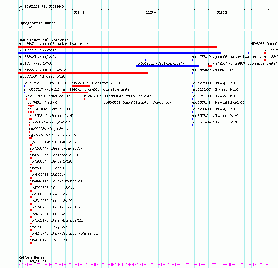Screen dimensions: 278x268
Task: Click the red nsv6511952 variant bar
Action: 81,86
